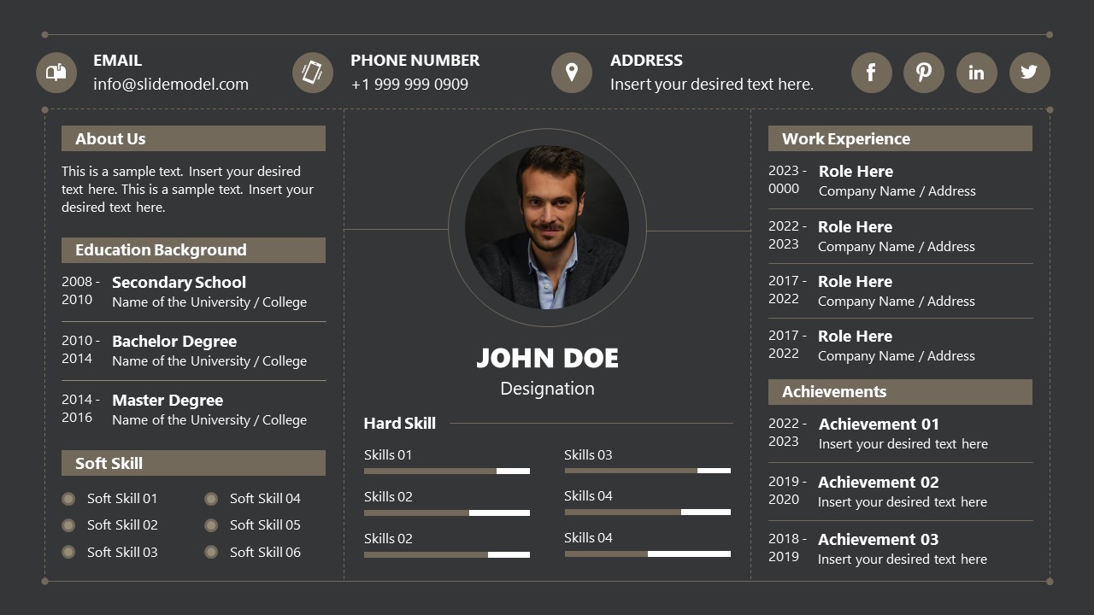This screenshot has height=615, width=1094.
Task: Click the Pinterest icon
Action: 924,73
